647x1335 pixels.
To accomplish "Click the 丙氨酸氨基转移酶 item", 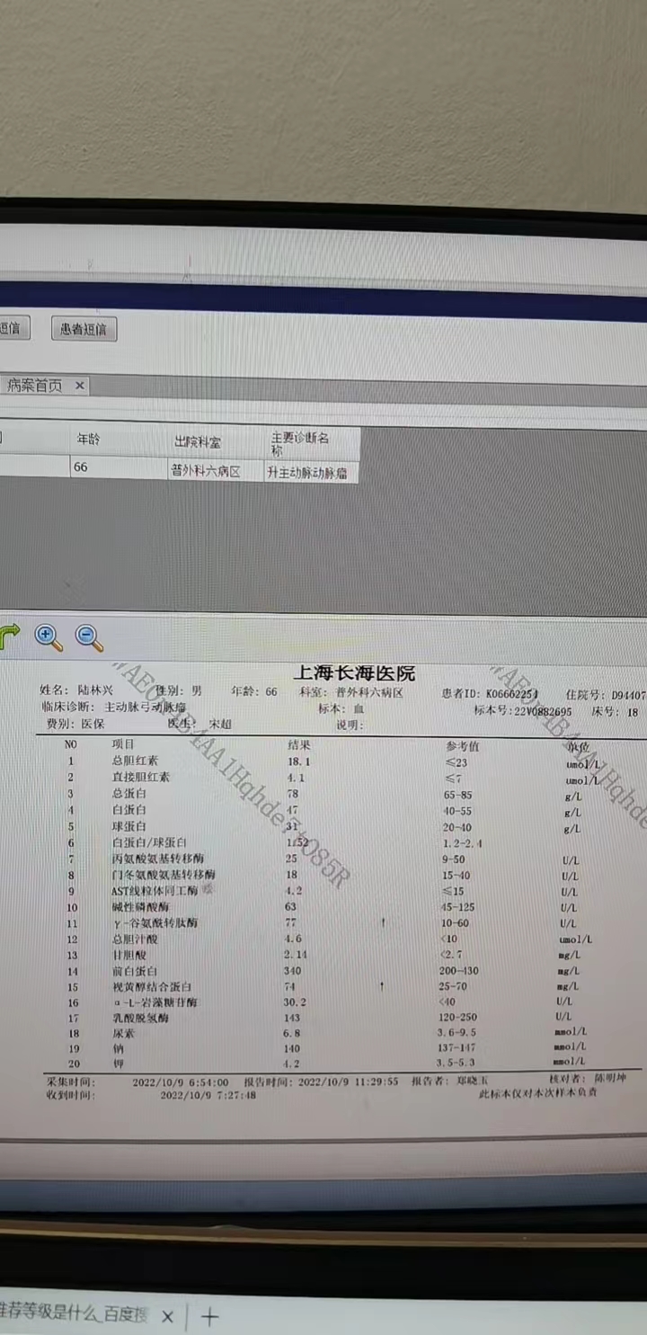I will click(157, 859).
